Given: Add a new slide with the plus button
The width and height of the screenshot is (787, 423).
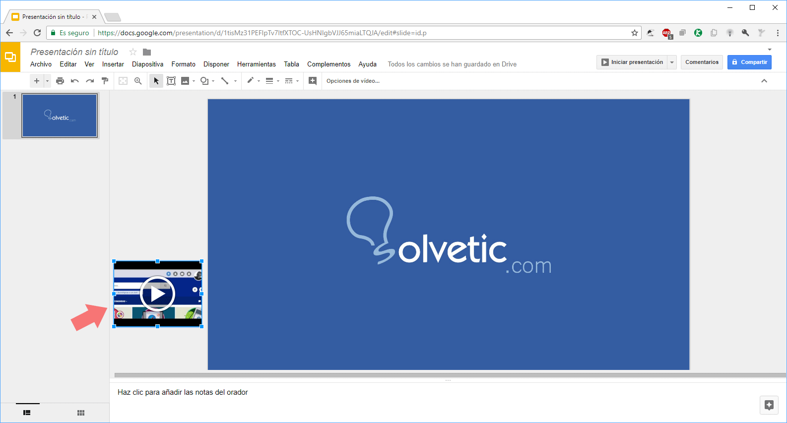Looking at the screenshot, I should pos(37,81).
